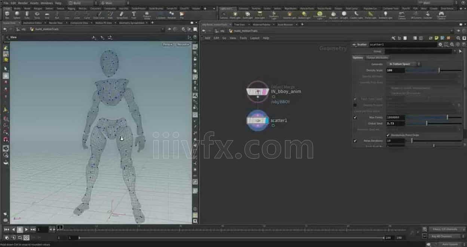Open the File menu
The width and height of the screenshot is (467, 247).
tap(6, 3)
